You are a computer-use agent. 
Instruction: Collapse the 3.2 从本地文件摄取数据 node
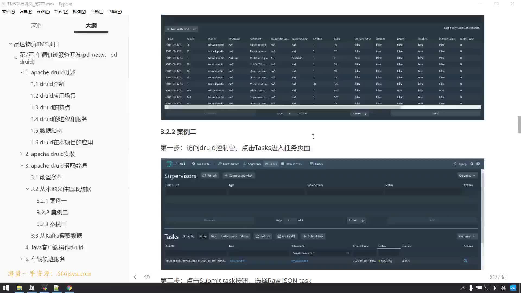coord(27,189)
